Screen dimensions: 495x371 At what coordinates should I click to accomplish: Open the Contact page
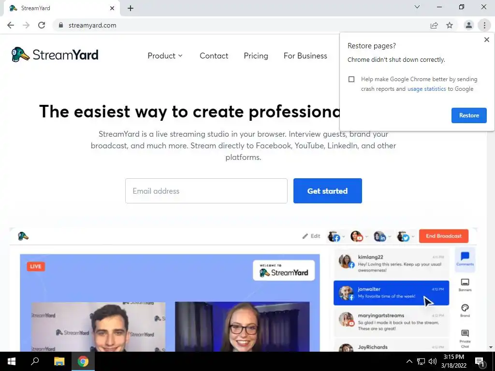pos(214,56)
